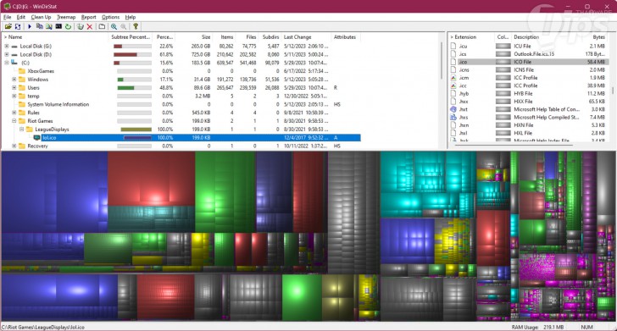
Task: Click the Zoom In magnifier icon
Action: coord(114,26)
